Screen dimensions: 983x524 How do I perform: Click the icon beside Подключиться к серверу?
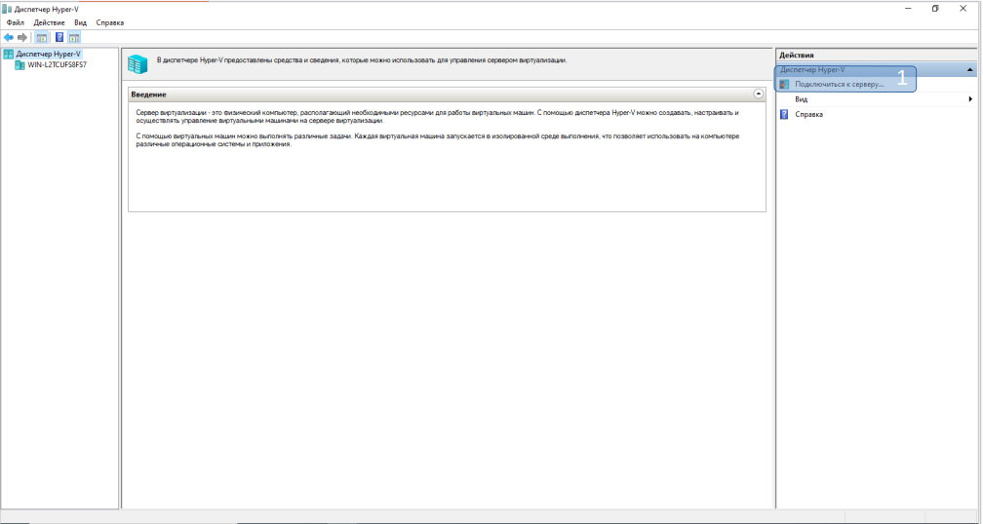(x=784, y=85)
